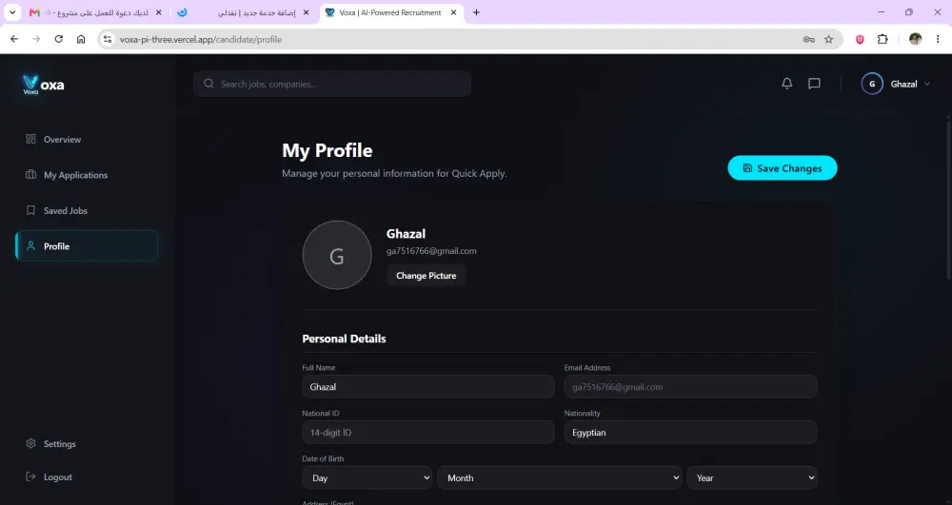Open saved passwords key icon

pos(808,39)
